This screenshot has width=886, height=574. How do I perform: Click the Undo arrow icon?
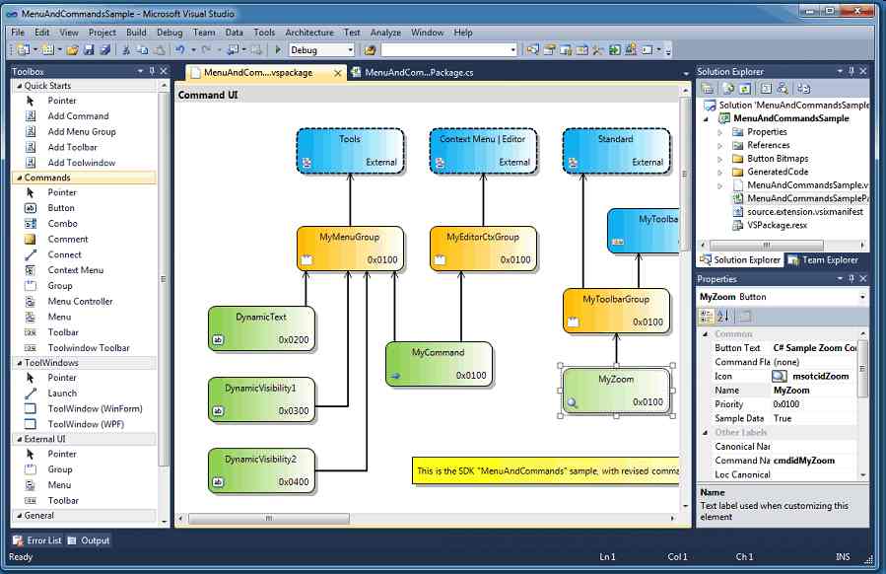click(179, 50)
